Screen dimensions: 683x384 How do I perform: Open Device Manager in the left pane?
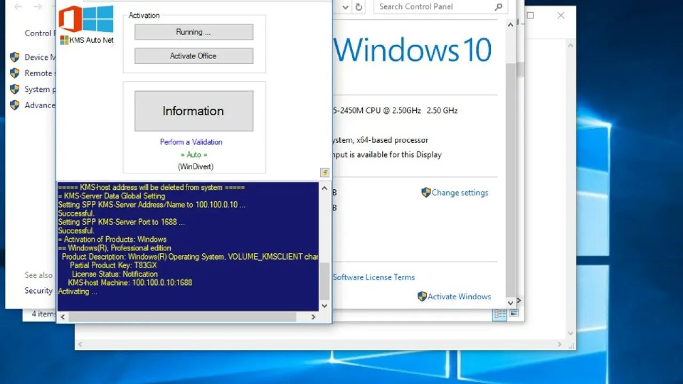[40, 57]
